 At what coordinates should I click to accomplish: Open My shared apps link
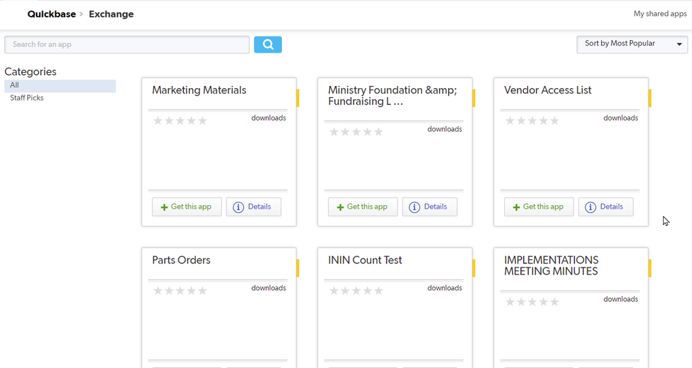659,14
